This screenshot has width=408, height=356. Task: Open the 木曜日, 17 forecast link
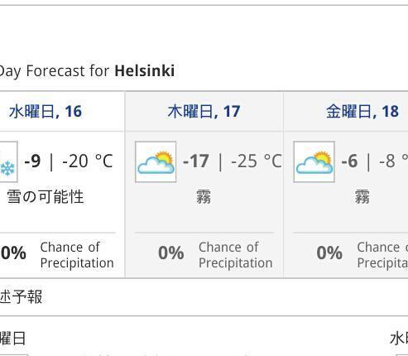204,112
